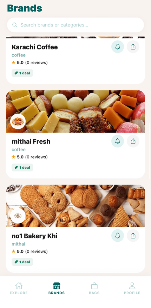Viewport: 151px width, 308px height.
Task: Click the Karachi Coffee brand title
Action: tap(35, 47)
